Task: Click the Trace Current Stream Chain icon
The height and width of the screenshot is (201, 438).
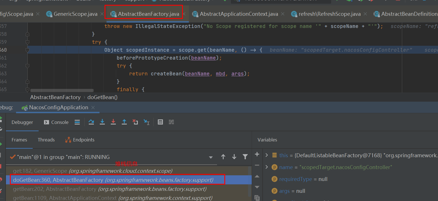Action: pyautogui.click(x=171, y=122)
